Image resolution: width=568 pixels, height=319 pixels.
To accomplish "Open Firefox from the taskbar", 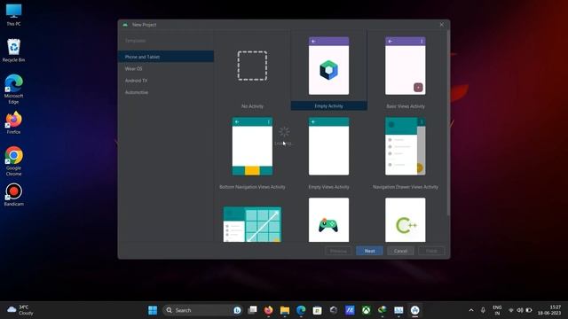I will 268,310.
